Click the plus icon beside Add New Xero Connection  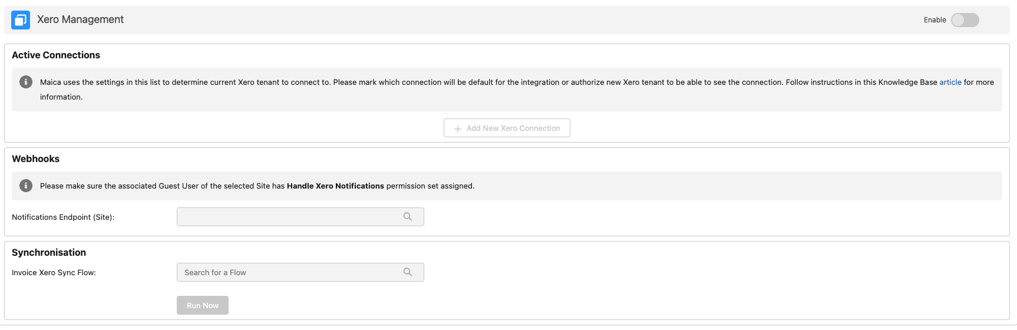[x=458, y=128]
